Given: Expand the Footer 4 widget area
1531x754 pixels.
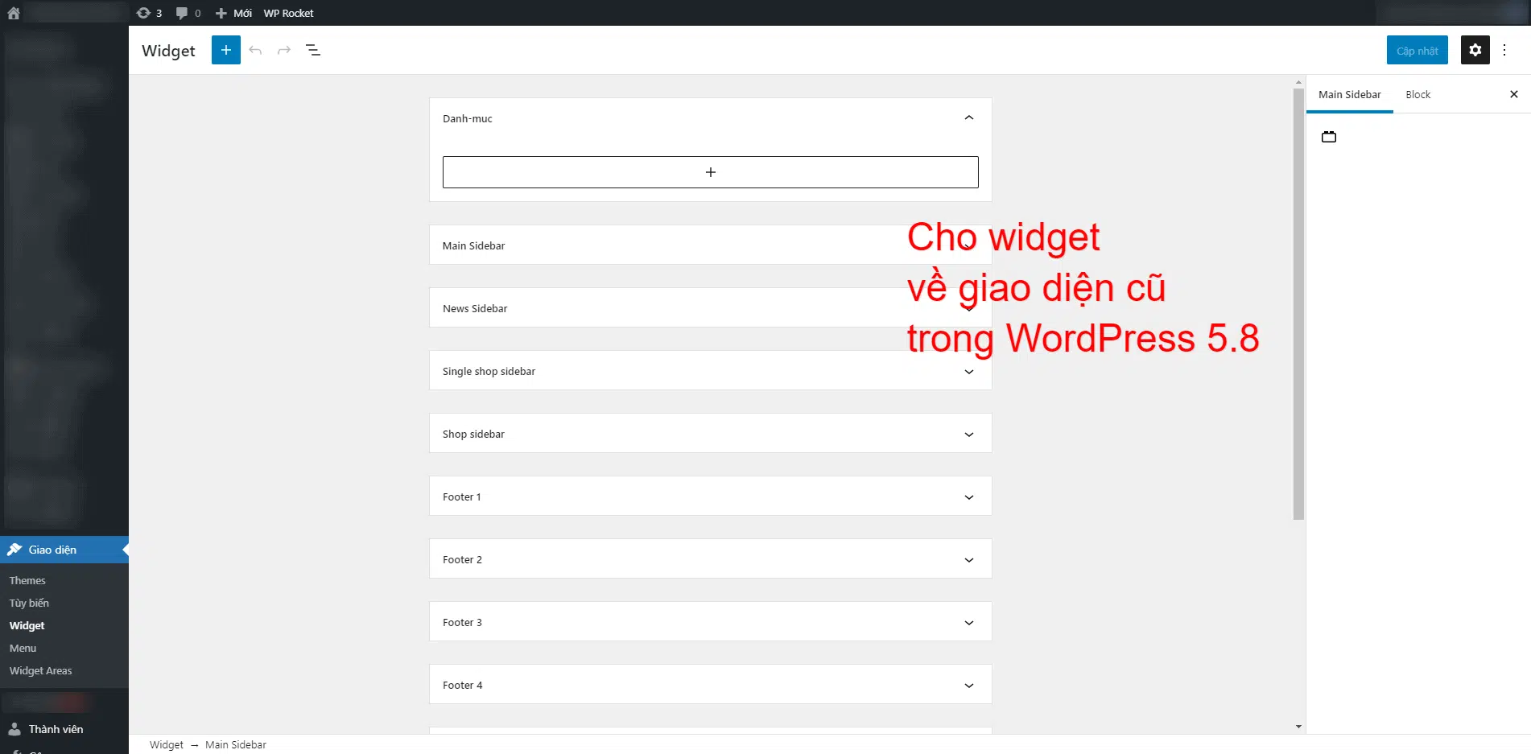Looking at the screenshot, I should click(x=969, y=686).
